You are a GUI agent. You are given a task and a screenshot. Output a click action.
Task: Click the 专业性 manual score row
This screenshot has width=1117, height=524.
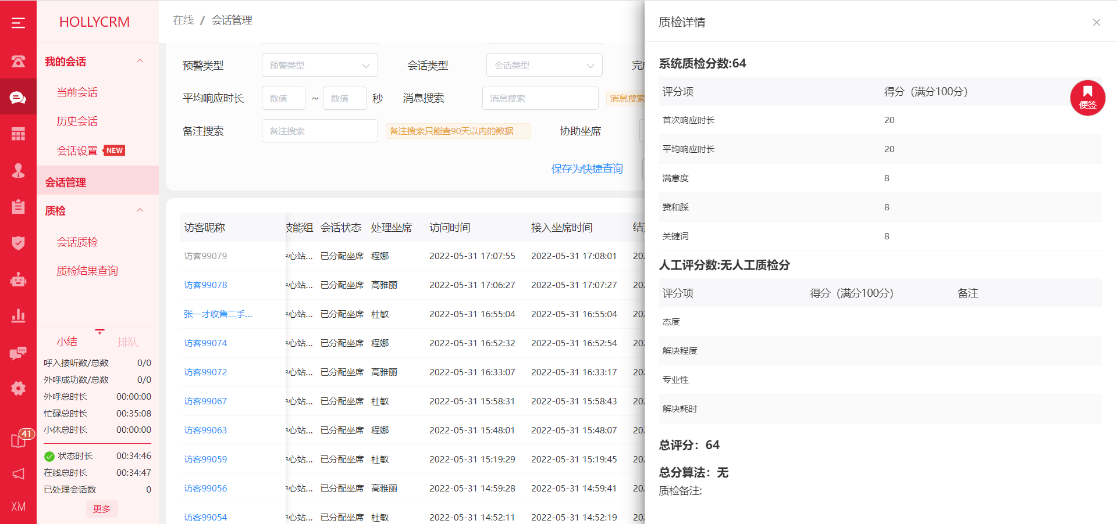[x=880, y=379]
